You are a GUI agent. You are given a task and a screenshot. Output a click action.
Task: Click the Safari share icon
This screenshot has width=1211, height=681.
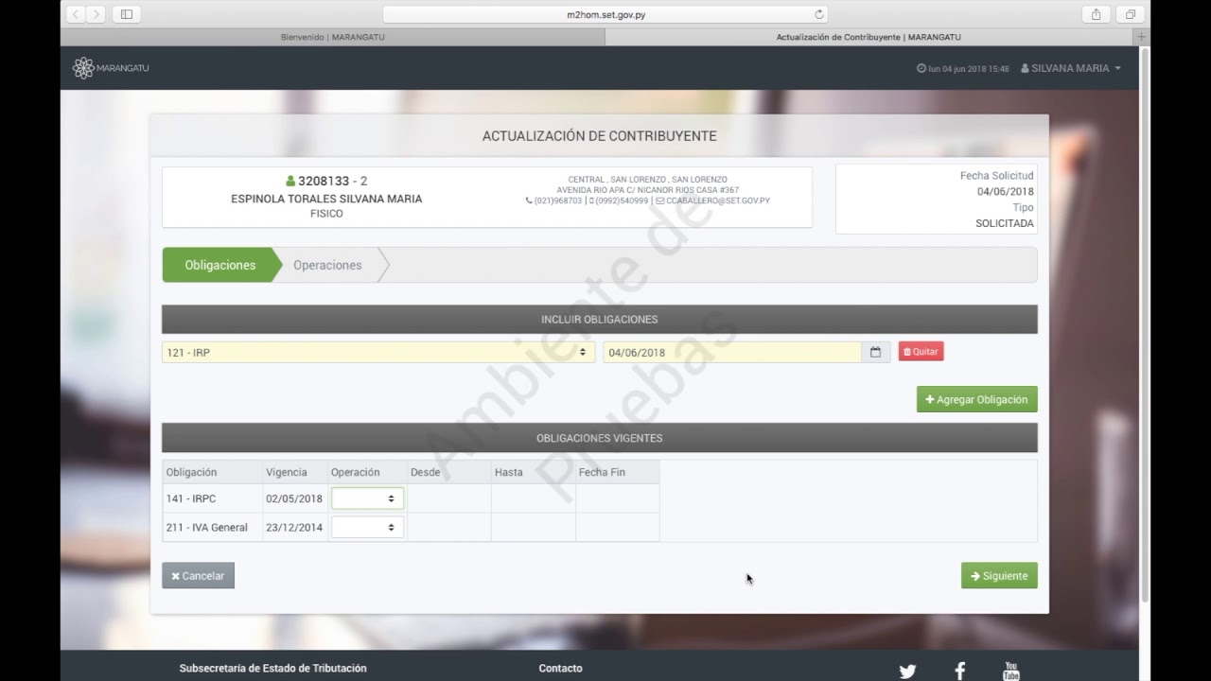coord(1096,14)
